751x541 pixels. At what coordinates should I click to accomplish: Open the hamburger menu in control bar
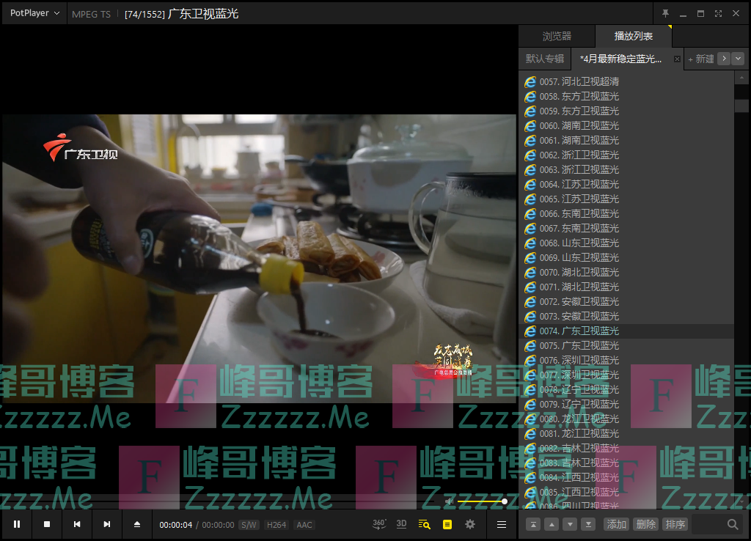click(x=502, y=524)
